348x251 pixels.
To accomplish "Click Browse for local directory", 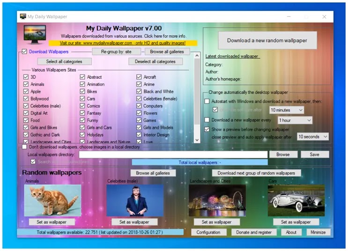I will pyautogui.click(x=283, y=155).
